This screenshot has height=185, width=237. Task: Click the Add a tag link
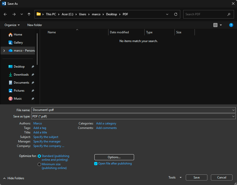pyautogui.click(x=40, y=128)
